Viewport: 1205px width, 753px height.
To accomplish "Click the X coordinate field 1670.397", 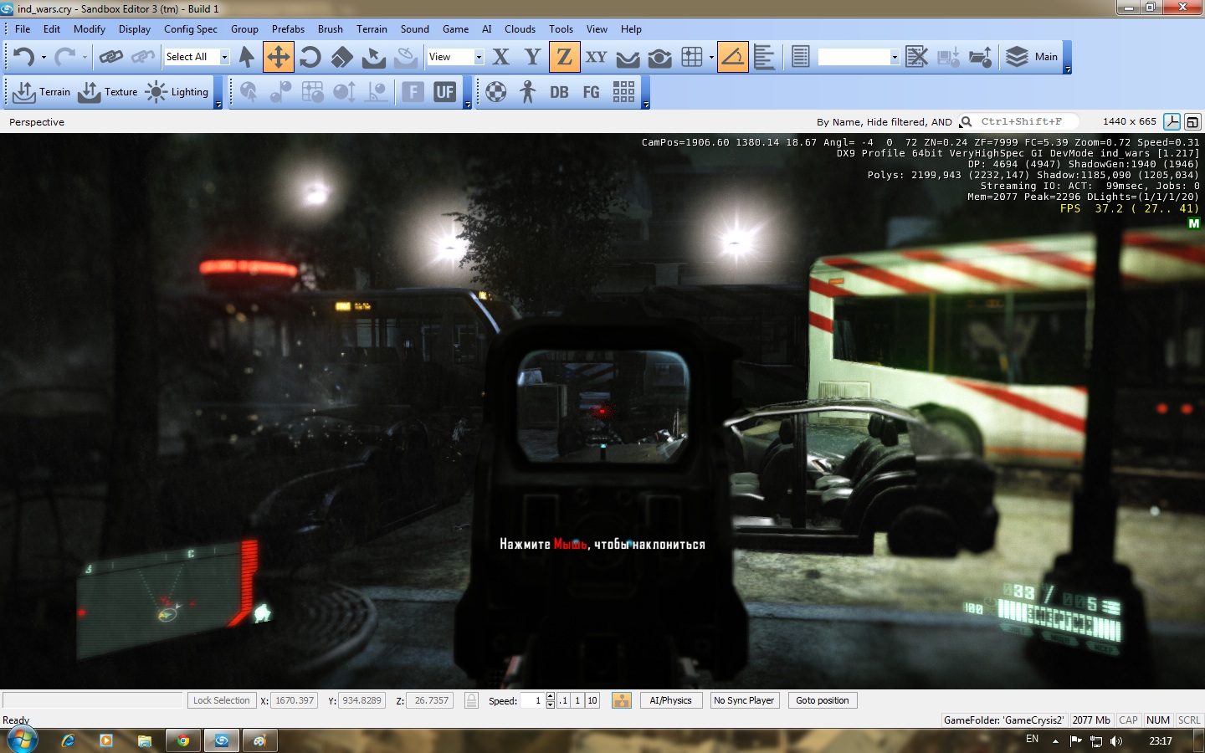I will coord(295,700).
